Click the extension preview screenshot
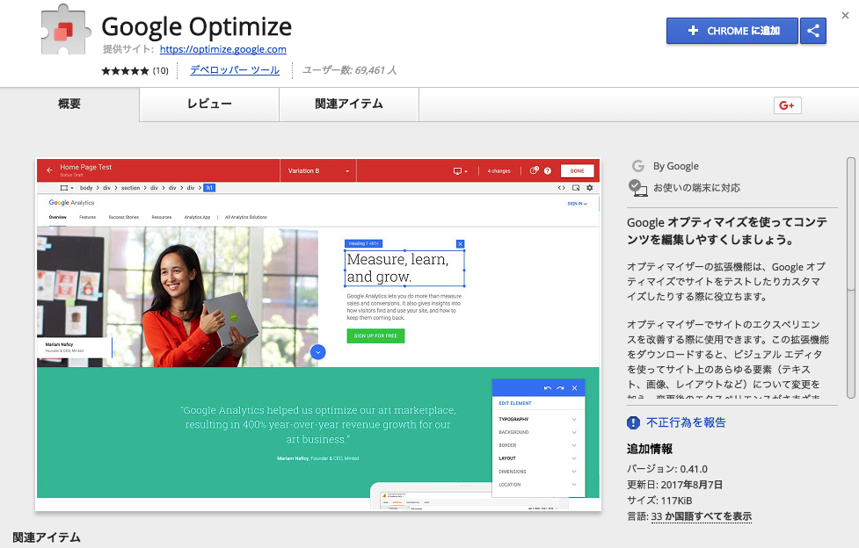The width and height of the screenshot is (859, 548). [318, 335]
